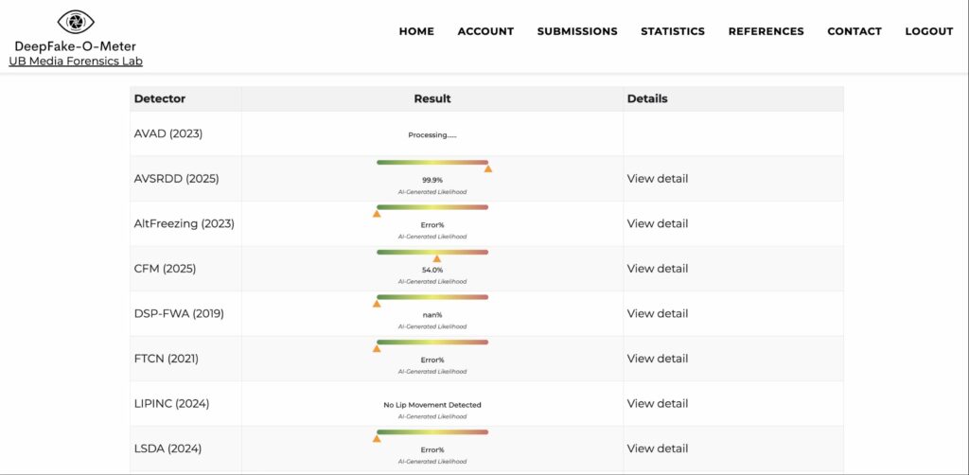This screenshot has width=969, height=475.
Task: Click the LSDA orange triangle marker
Action: click(x=377, y=438)
